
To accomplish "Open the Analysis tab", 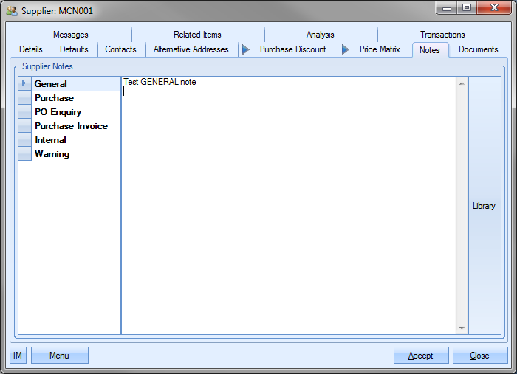I will point(320,35).
